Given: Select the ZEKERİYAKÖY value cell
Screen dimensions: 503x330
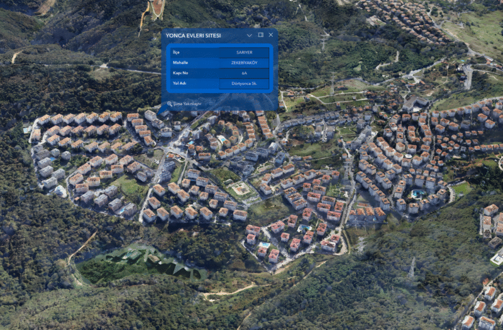Looking at the screenshot, I should pyautogui.click(x=243, y=63).
